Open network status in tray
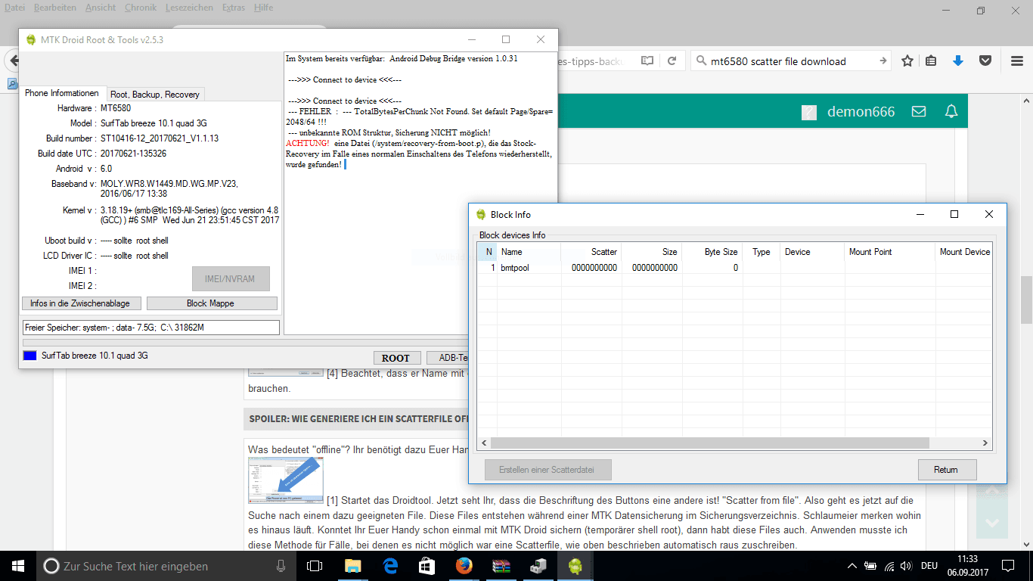The image size is (1033, 581). tap(889, 566)
